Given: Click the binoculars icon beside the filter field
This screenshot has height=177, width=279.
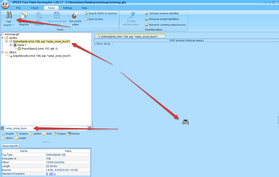Looking at the screenshot, I should click(2, 128).
